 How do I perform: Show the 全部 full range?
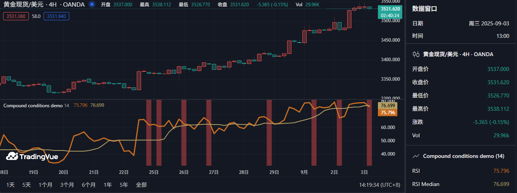(x=141, y=185)
